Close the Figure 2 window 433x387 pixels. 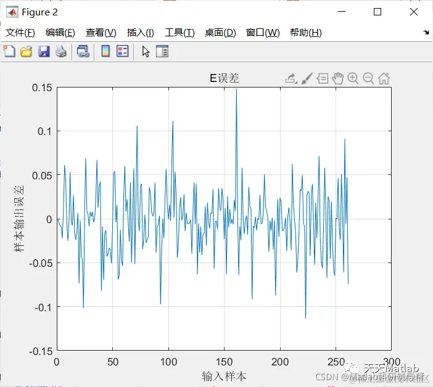pos(414,12)
